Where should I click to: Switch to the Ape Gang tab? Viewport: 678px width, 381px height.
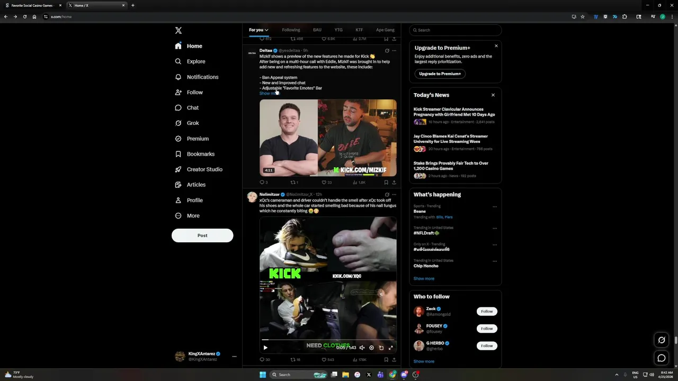[385, 30]
